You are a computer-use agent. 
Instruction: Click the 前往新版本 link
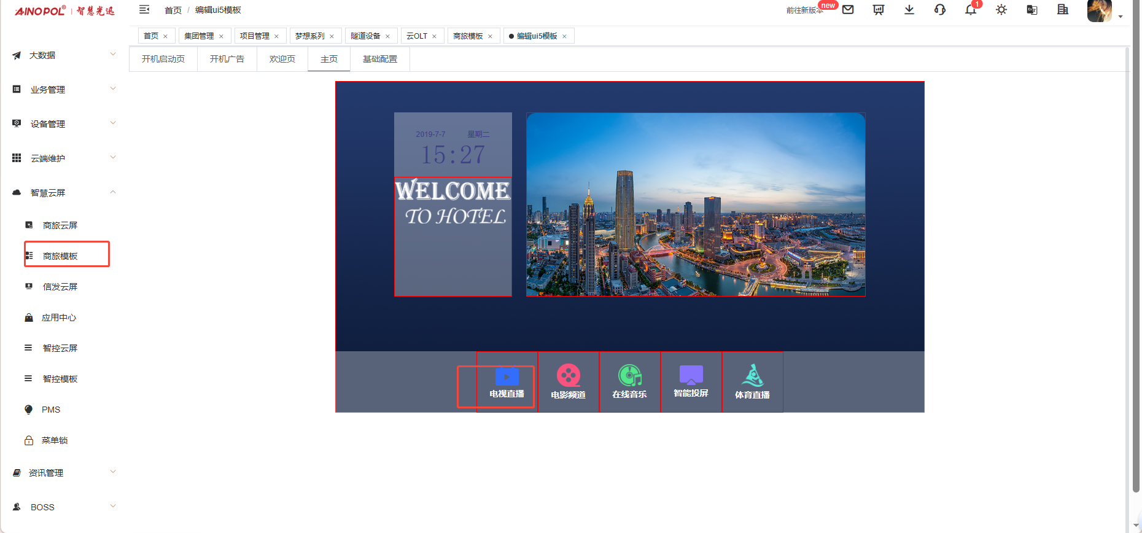(x=804, y=10)
